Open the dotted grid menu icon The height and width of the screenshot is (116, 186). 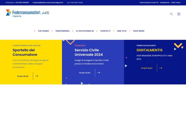179,14
